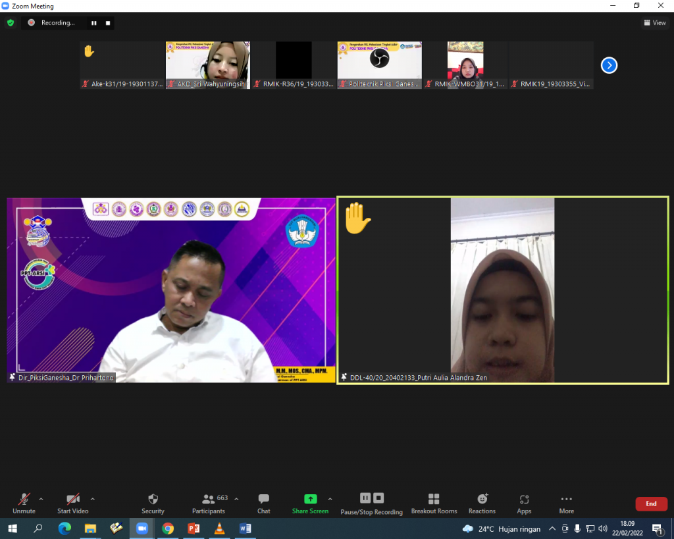Show hidden system tray icons
The image size is (674, 539).
(x=552, y=528)
